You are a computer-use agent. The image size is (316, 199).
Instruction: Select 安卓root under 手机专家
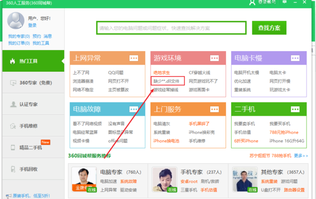[x=189, y=182]
